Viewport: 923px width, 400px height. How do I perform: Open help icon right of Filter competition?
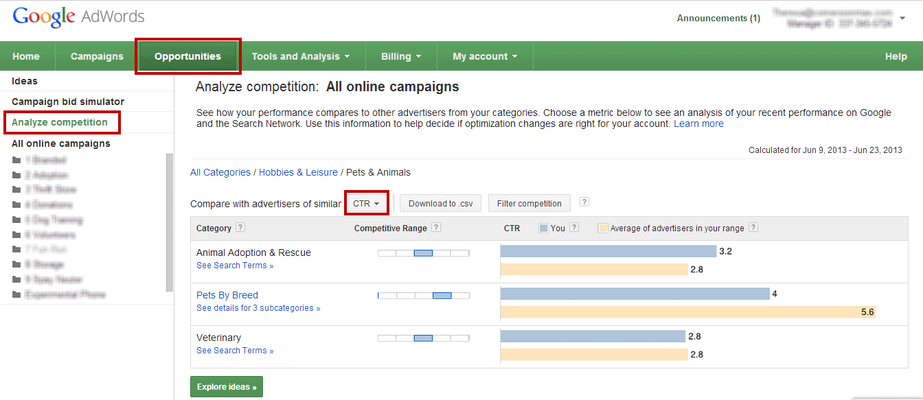point(584,202)
